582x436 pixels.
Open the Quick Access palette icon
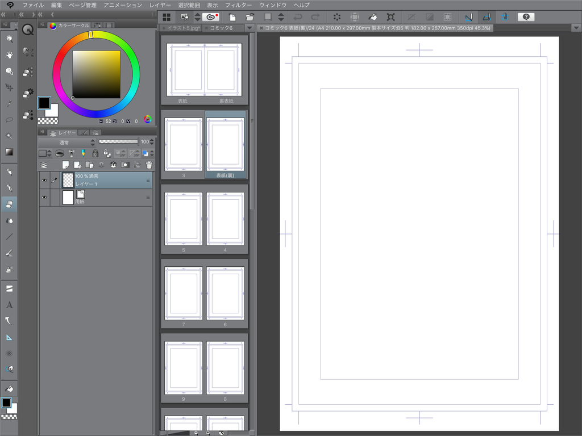(x=28, y=30)
